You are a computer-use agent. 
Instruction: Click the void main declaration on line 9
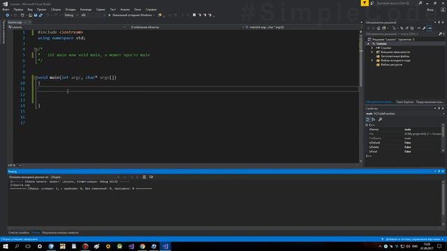click(x=77, y=77)
